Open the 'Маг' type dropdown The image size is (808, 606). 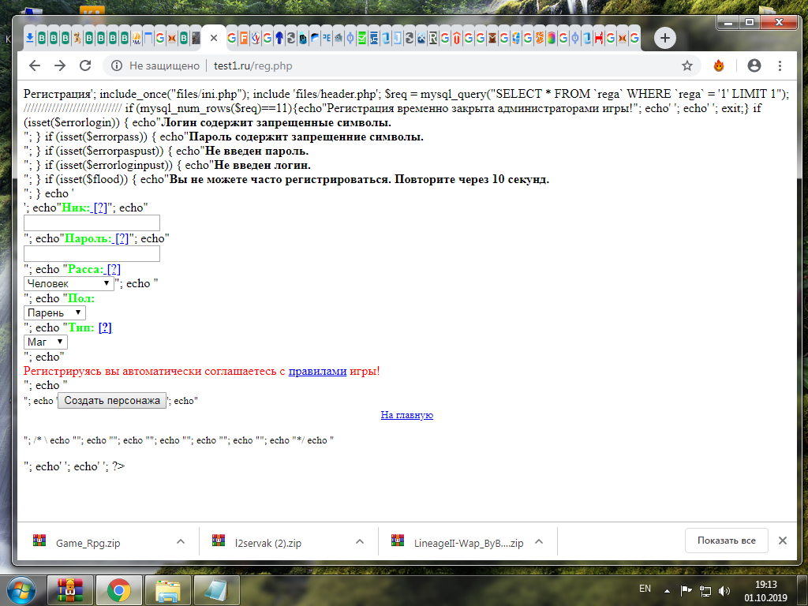coord(46,342)
